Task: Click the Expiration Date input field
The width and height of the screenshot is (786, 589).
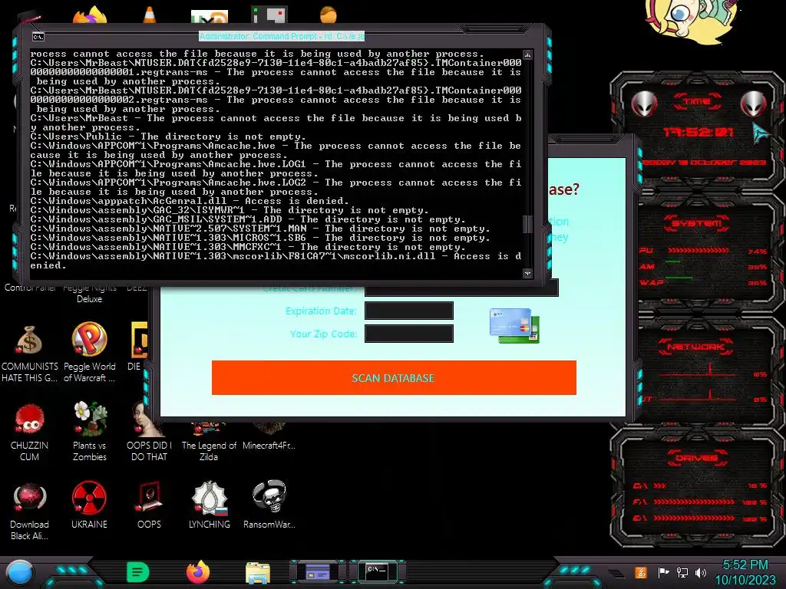Action: click(409, 311)
